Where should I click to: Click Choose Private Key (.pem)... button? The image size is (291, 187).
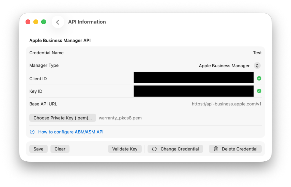[63, 118]
